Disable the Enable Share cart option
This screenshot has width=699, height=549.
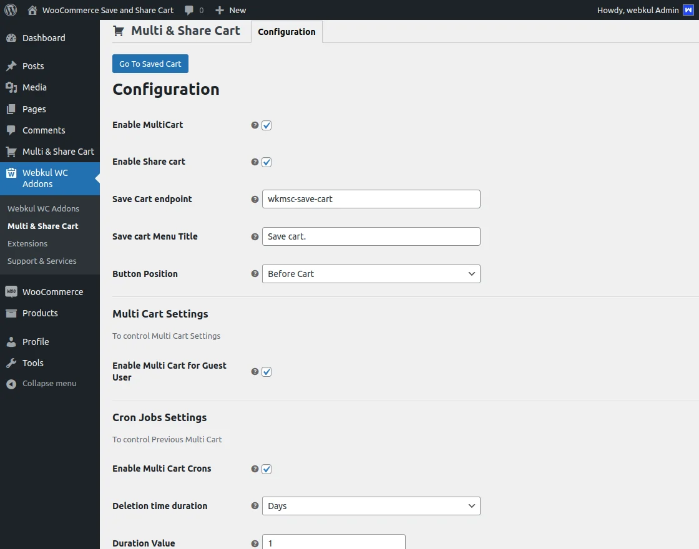(x=266, y=162)
